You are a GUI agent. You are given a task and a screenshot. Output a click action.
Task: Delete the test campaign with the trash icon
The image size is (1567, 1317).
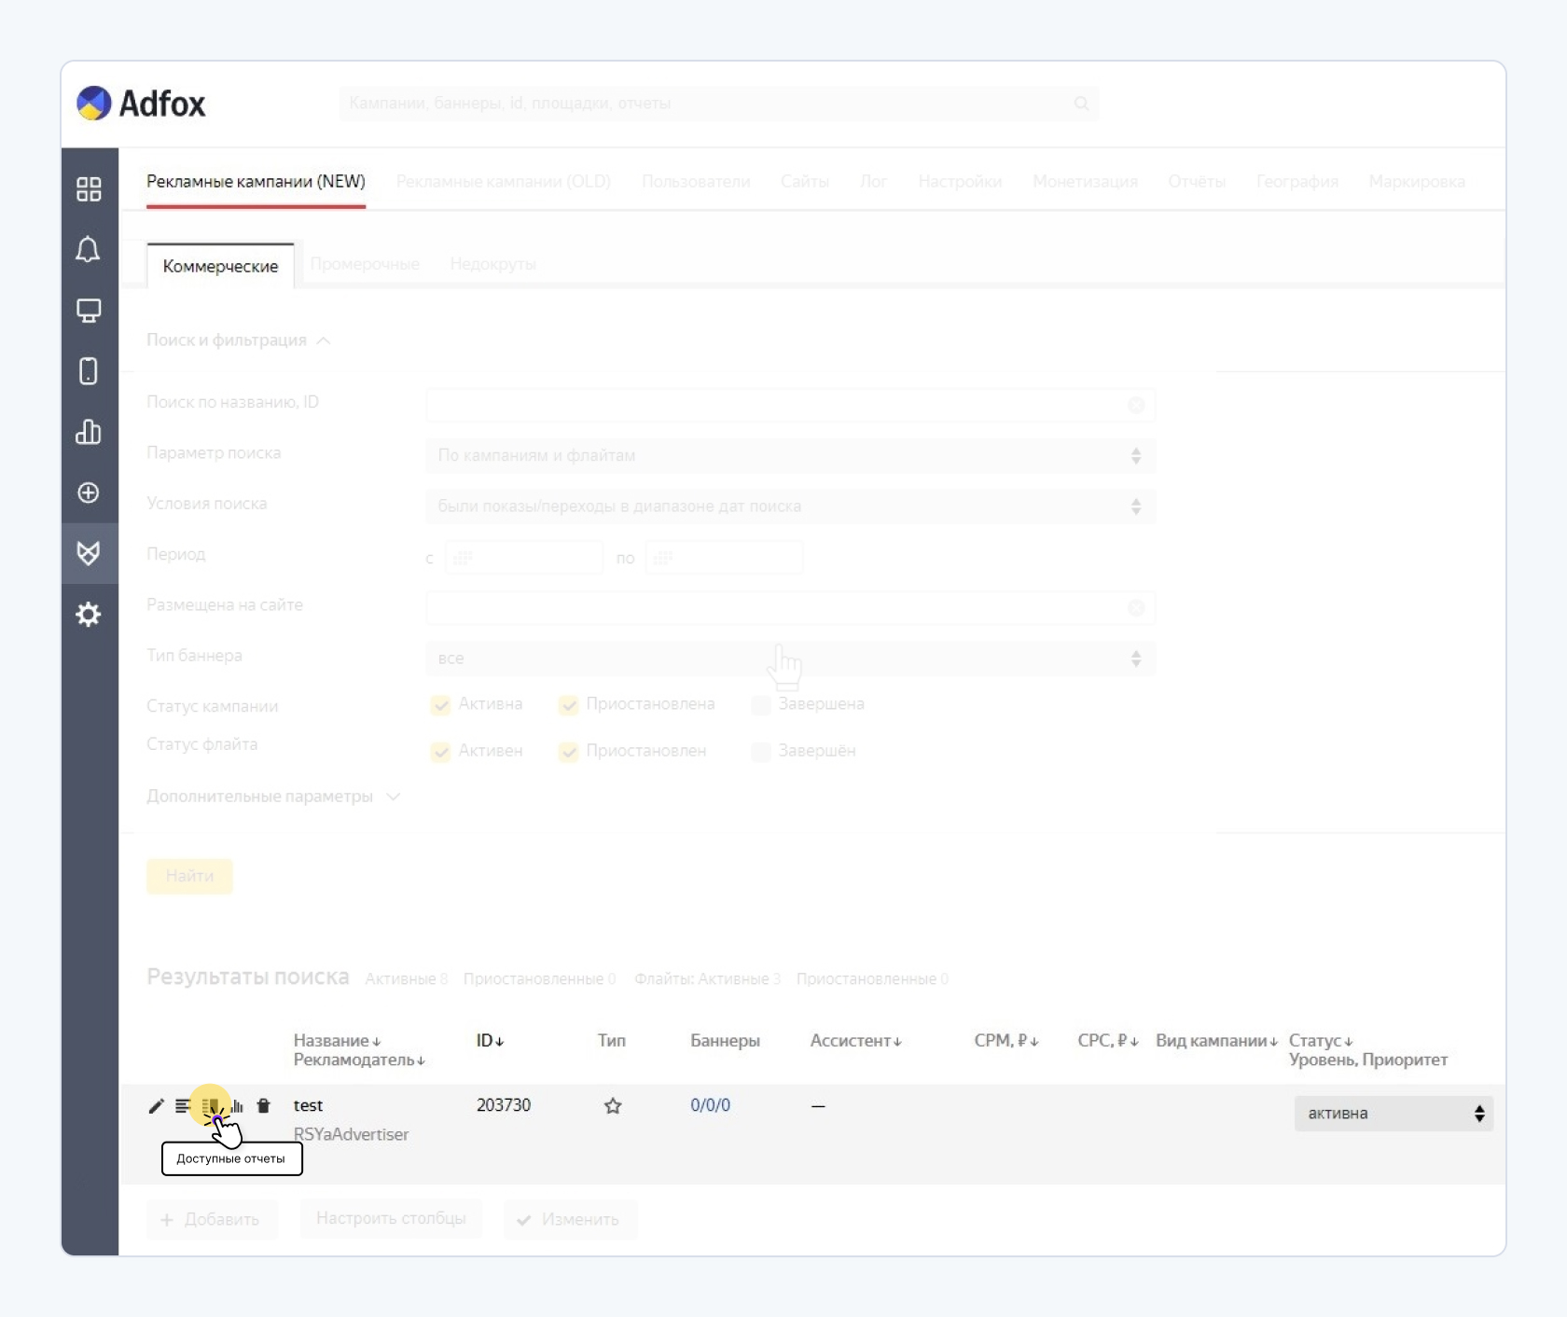[264, 1106]
